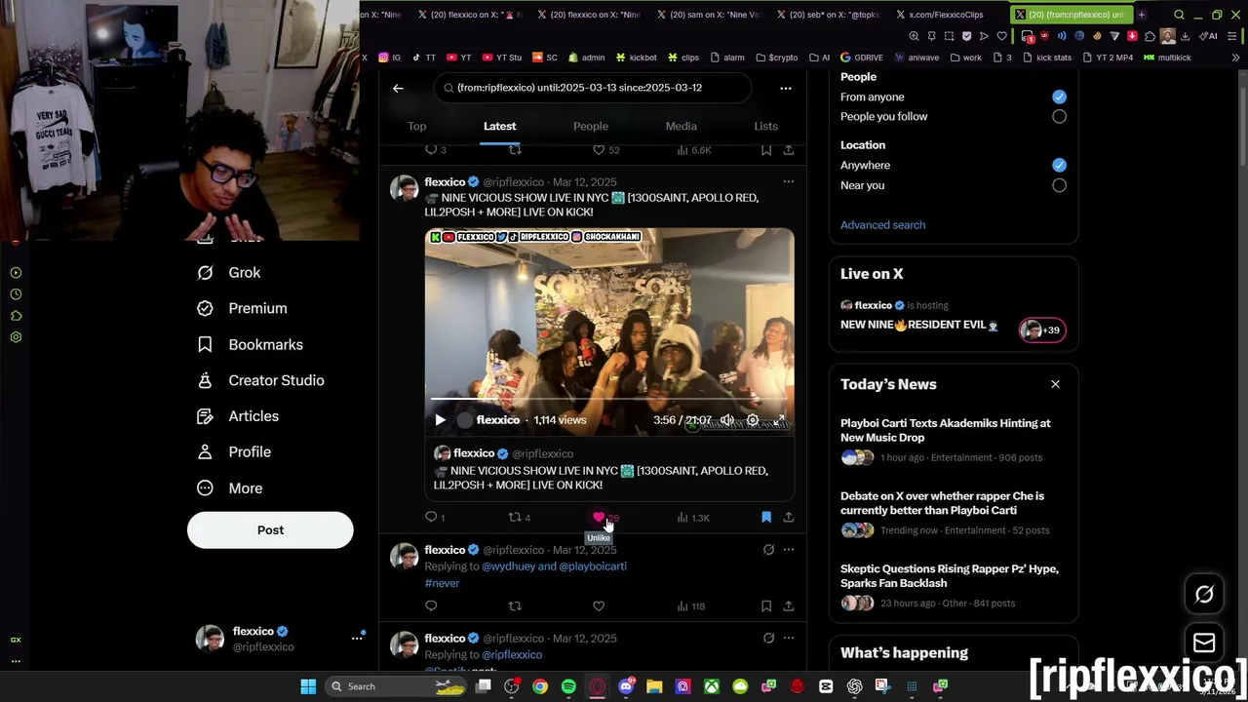Screen dimensions: 1248x702
Task: Expand More menu in sidebar
Action: [230, 488]
